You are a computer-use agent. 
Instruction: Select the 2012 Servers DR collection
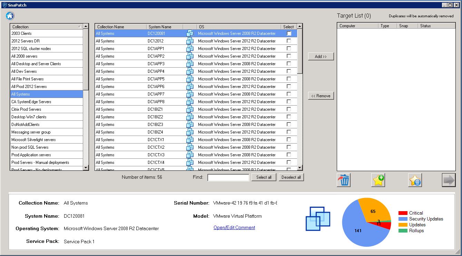(47, 41)
